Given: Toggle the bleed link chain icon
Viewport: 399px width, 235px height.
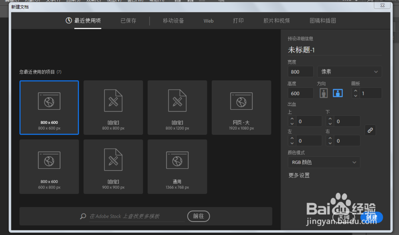Looking at the screenshot, I should pyautogui.click(x=370, y=130).
